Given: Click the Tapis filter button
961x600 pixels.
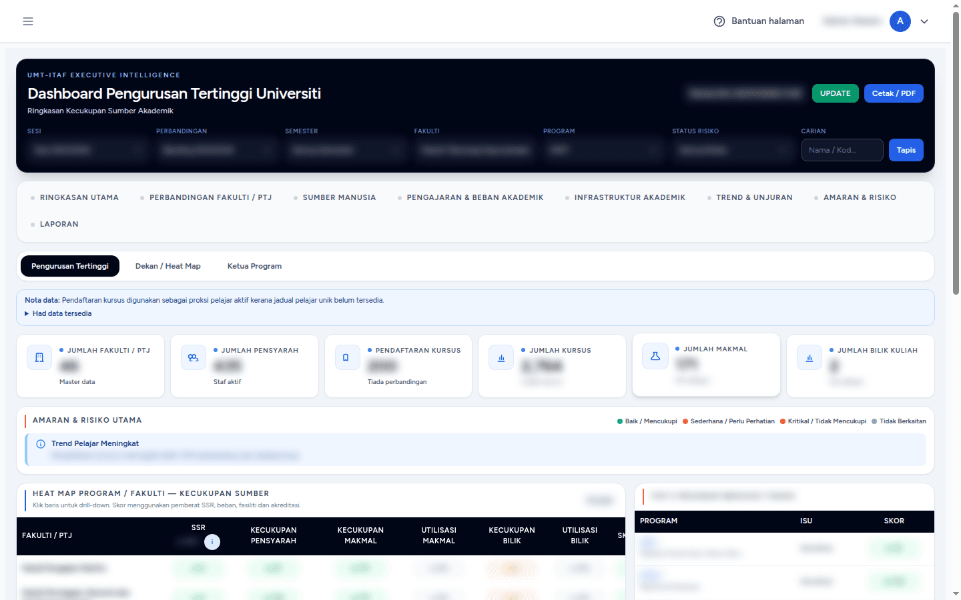Looking at the screenshot, I should 906,150.
